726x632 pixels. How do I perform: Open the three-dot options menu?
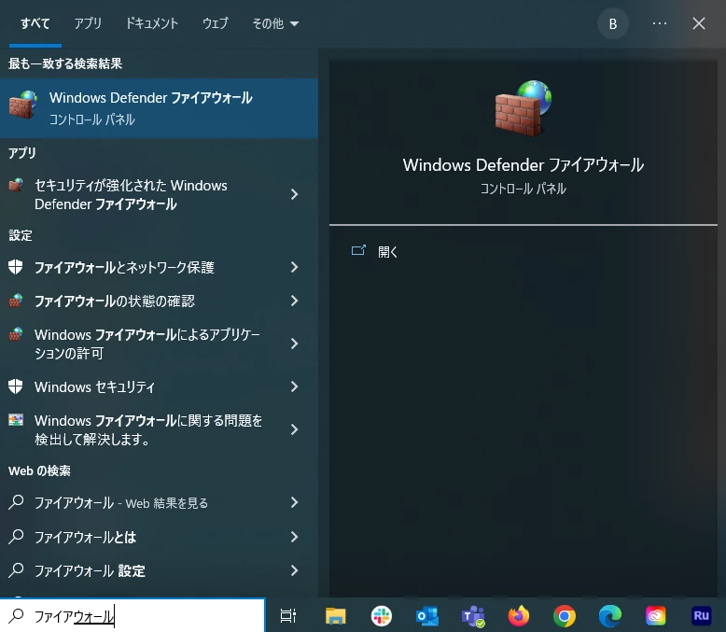coord(660,23)
